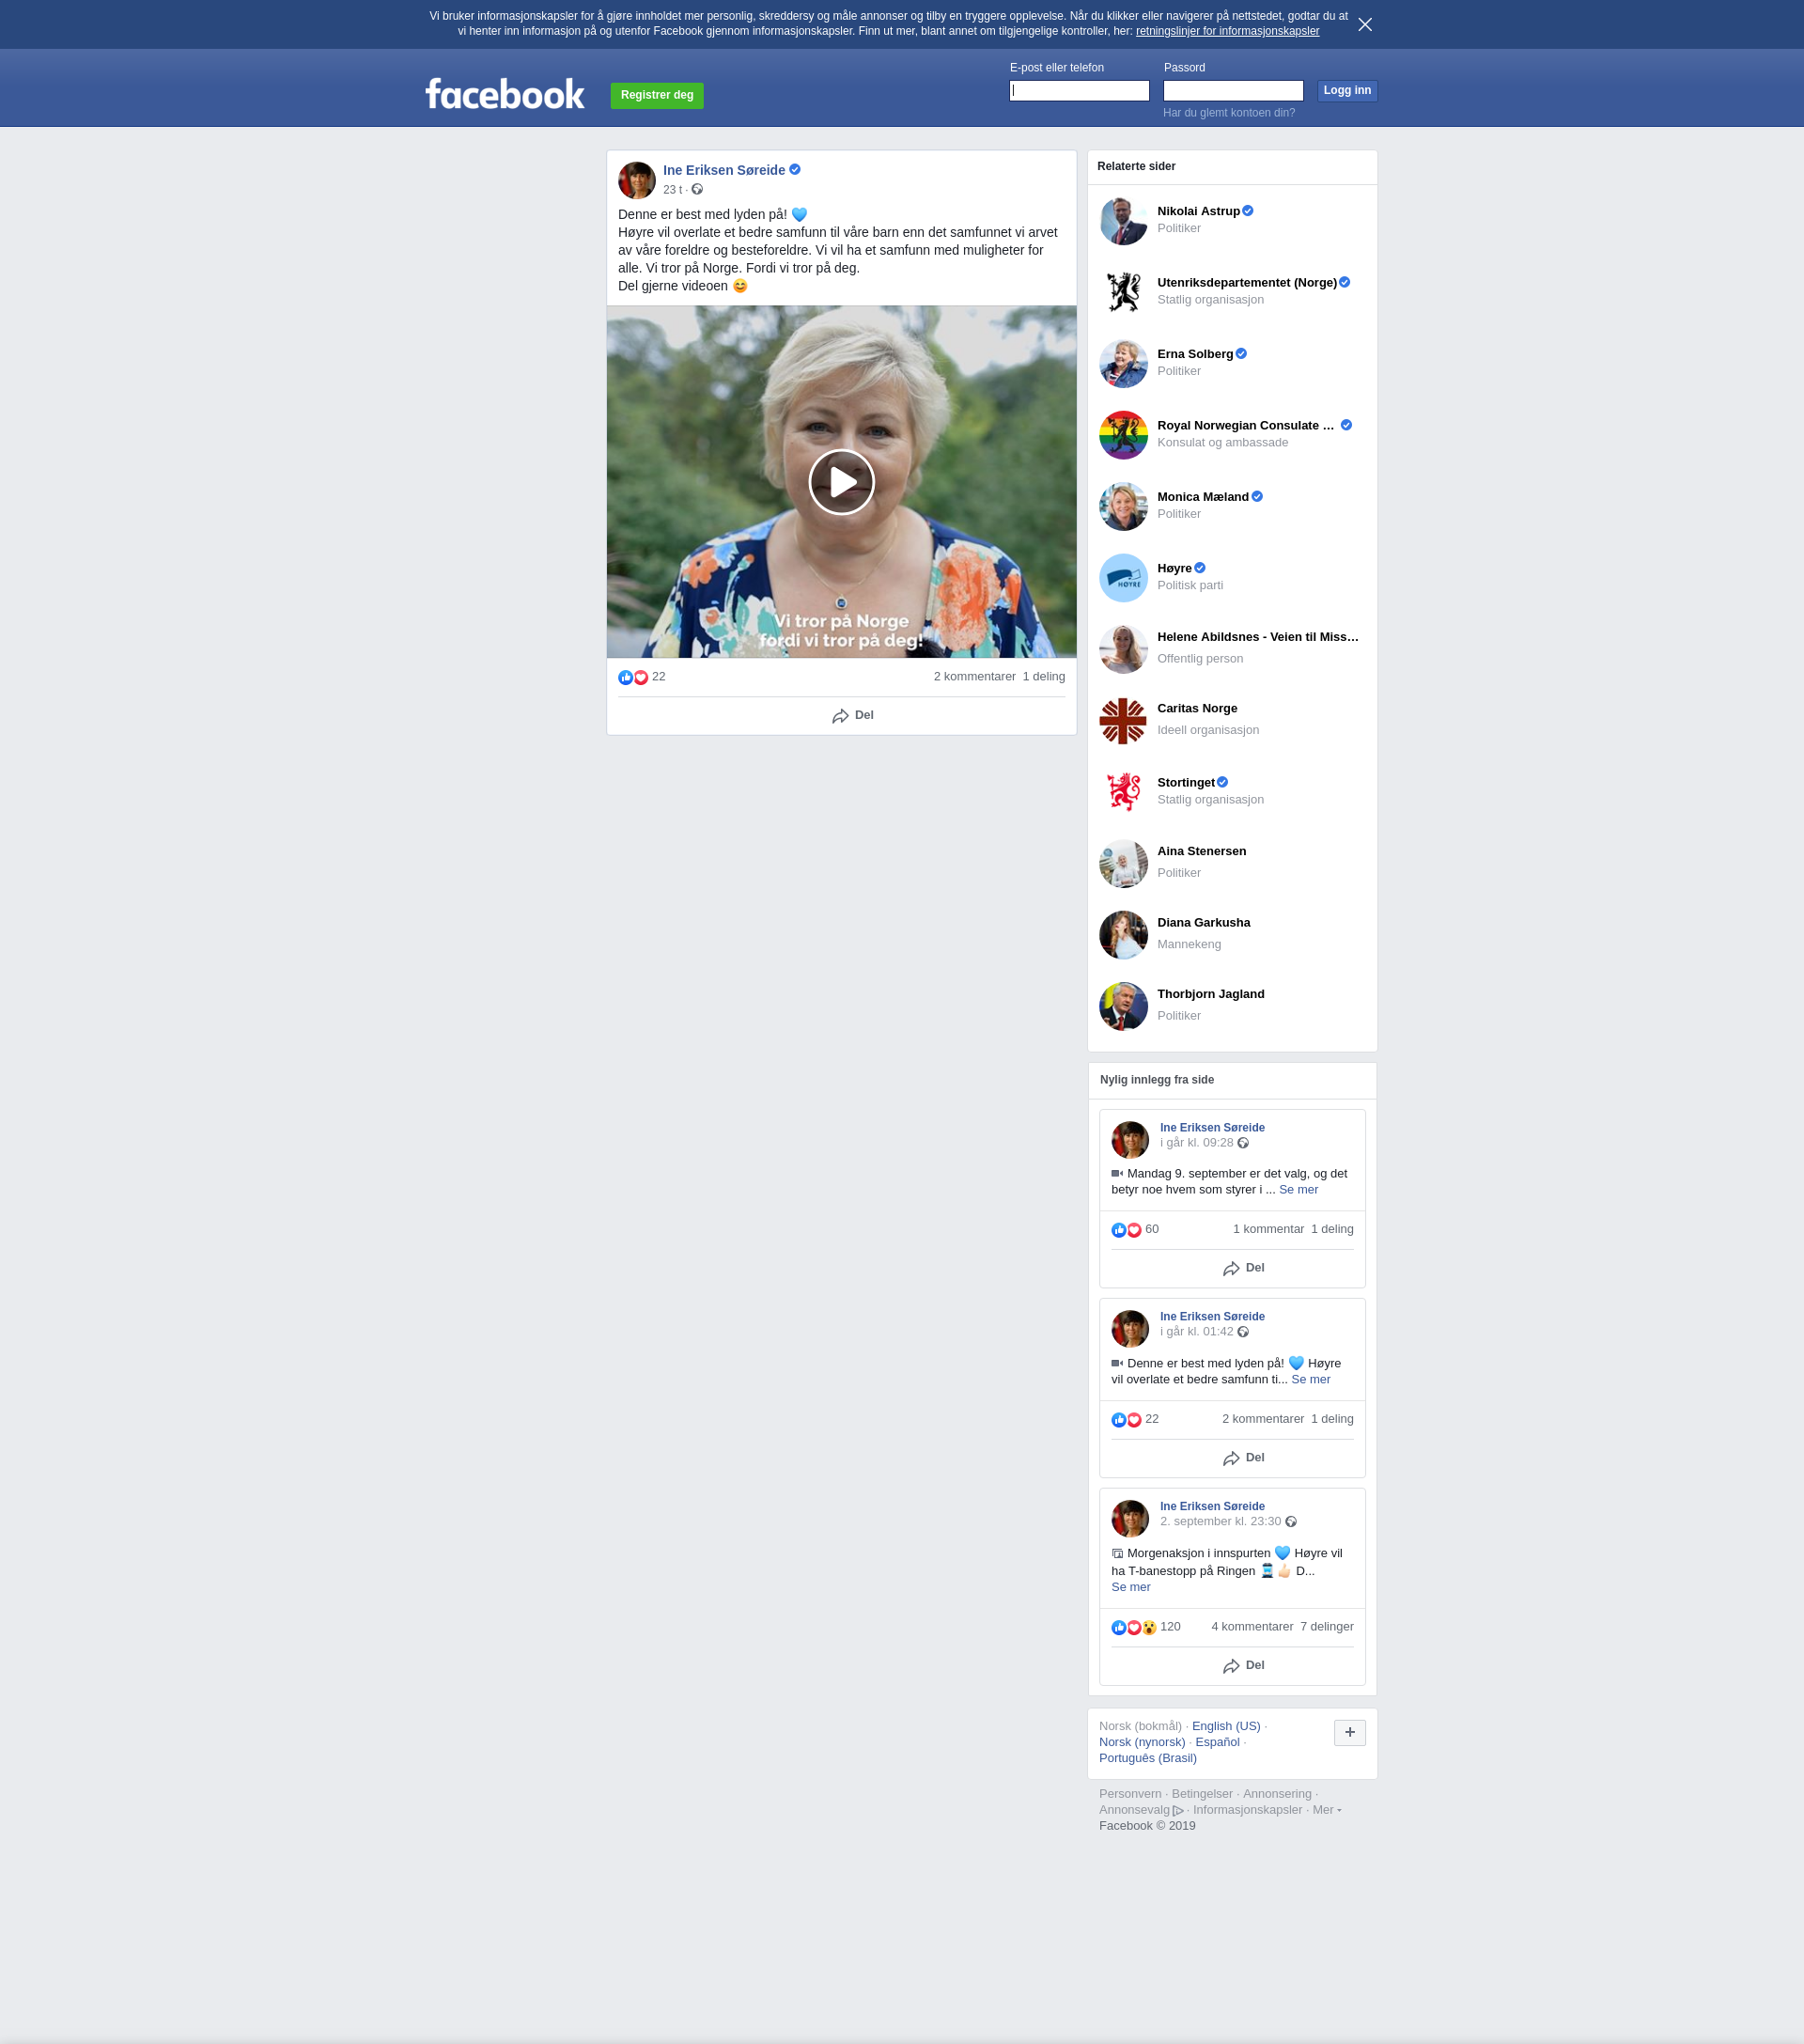Screen dimensions: 1804x2044
Task: Open Nikolai Astrup page avatar
Action: 1123,221
